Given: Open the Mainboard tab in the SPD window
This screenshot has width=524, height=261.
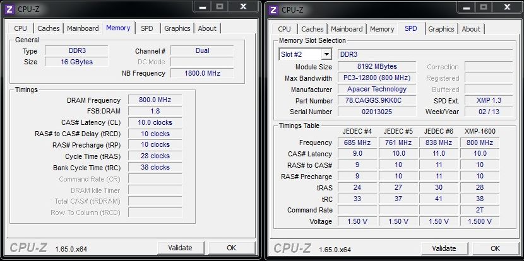Looking at the screenshot, I should click(x=347, y=29).
